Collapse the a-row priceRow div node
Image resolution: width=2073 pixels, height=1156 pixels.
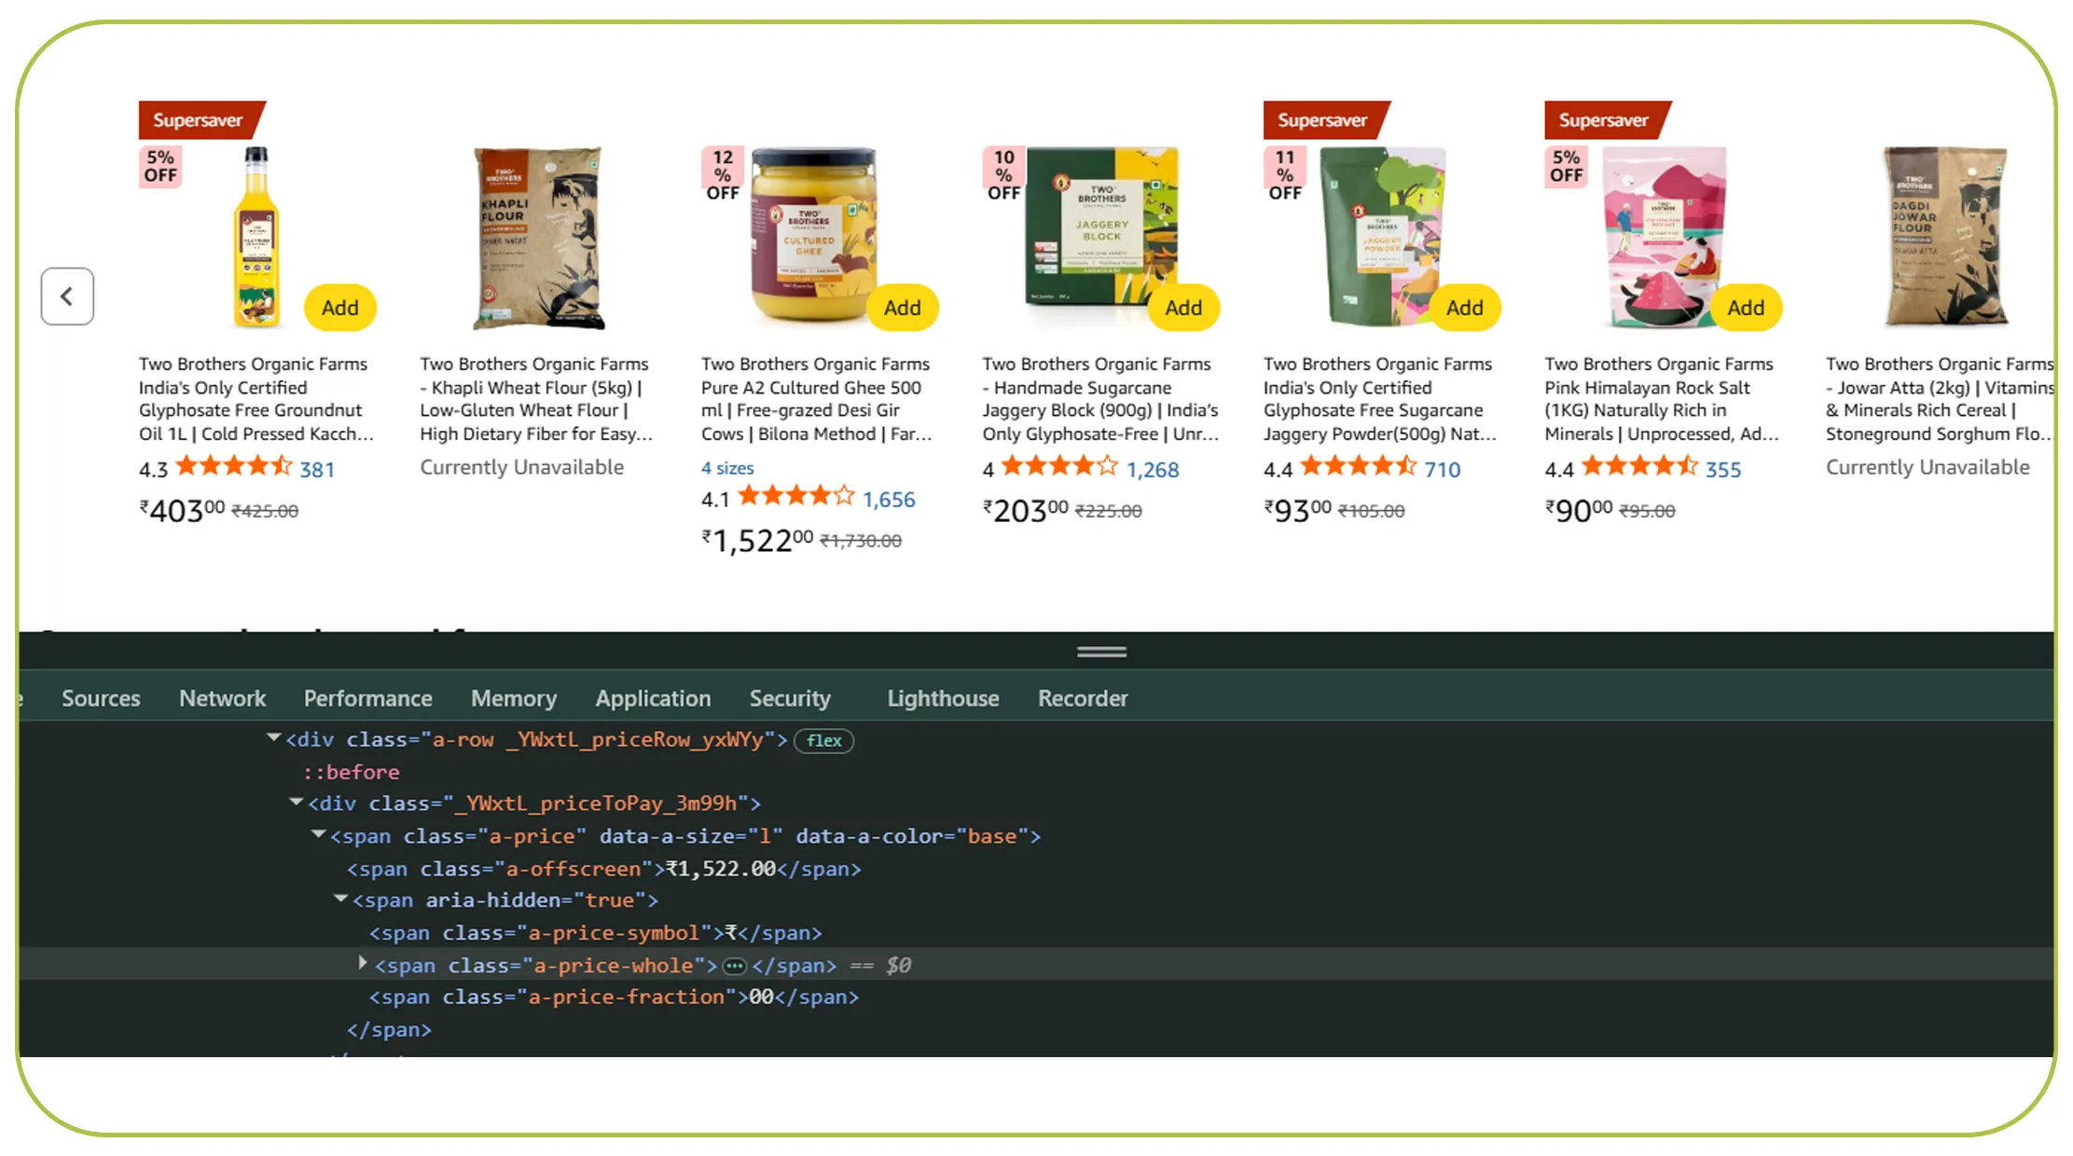(x=274, y=737)
